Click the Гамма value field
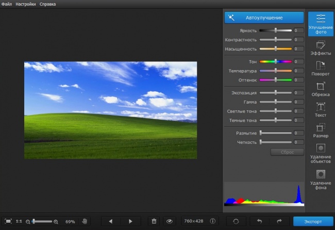 299,102
